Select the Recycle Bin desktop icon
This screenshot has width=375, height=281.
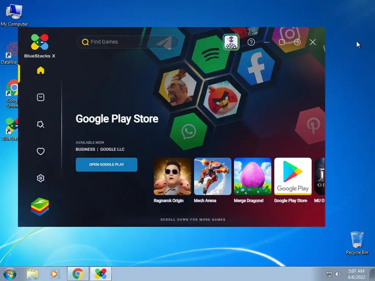(357, 243)
